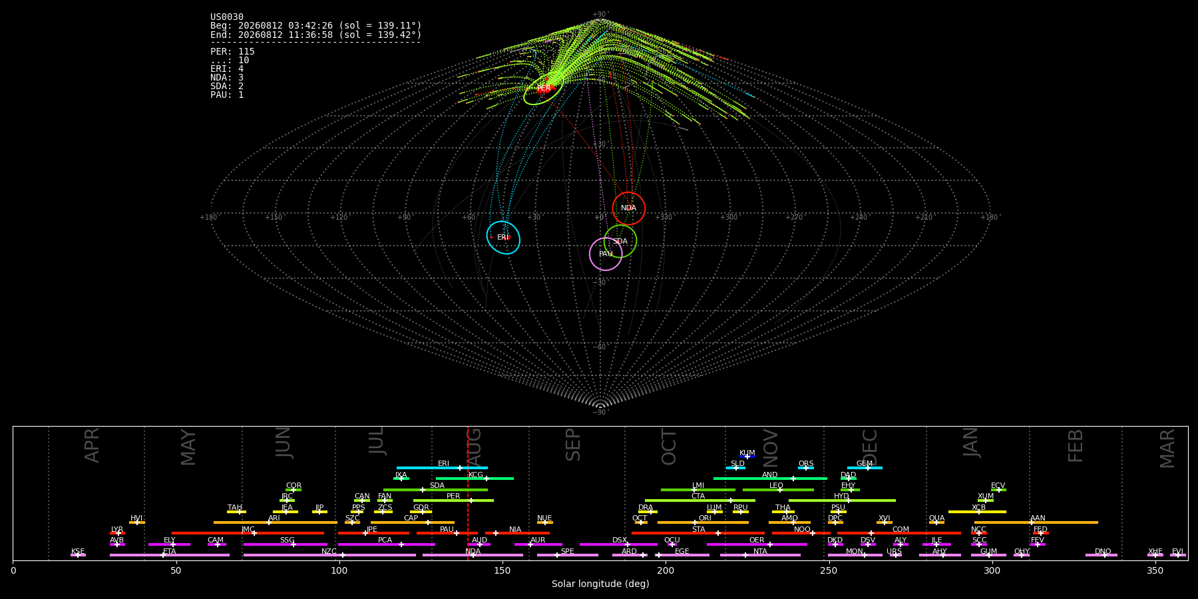Click the pink SPE shower bar

(x=568, y=555)
